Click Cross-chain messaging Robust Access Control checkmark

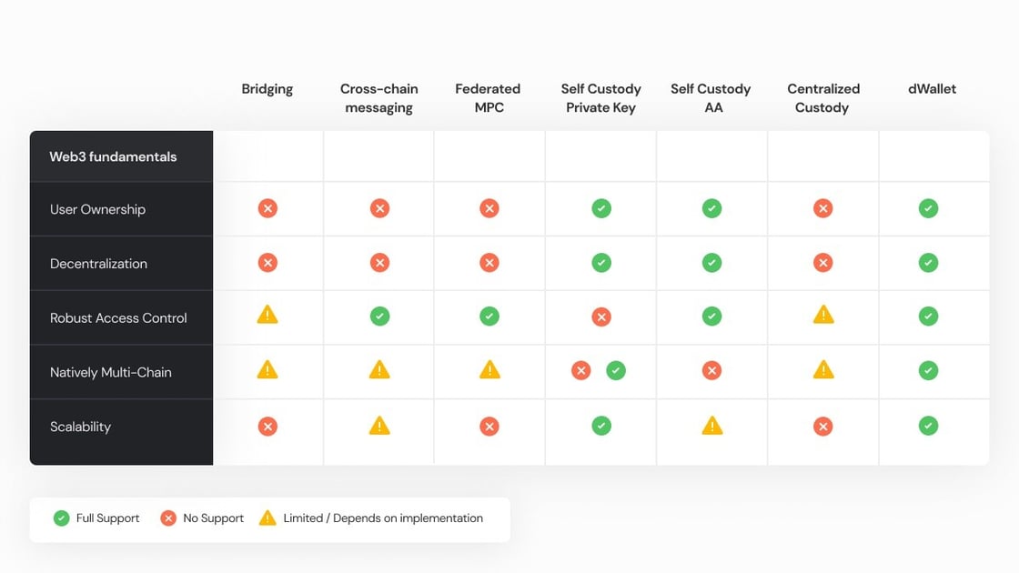(x=379, y=317)
